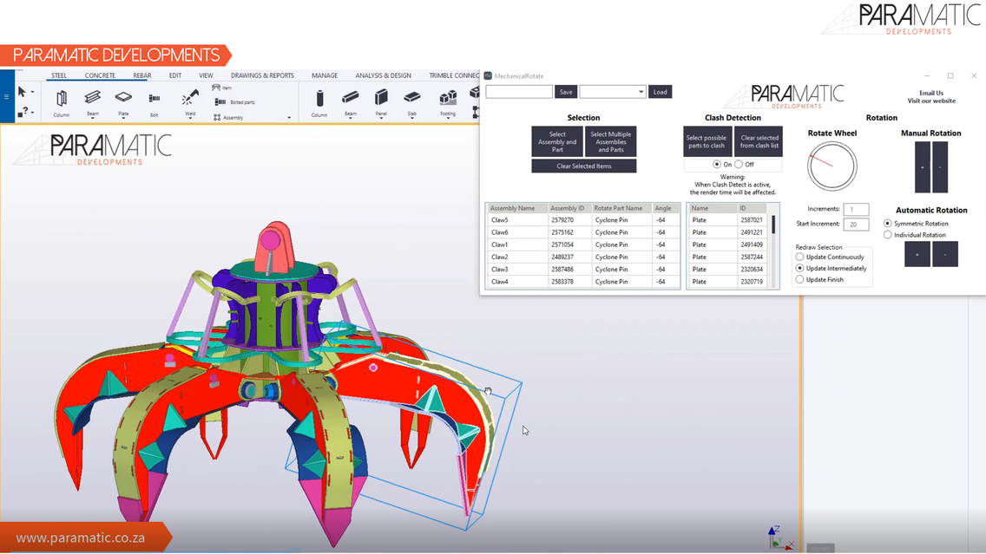Click the Save button
Viewport: 986px width, 554px height.
click(x=566, y=92)
